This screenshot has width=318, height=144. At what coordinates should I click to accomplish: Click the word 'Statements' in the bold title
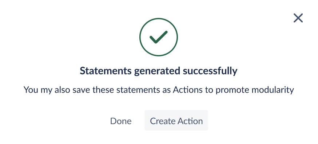point(106,71)
